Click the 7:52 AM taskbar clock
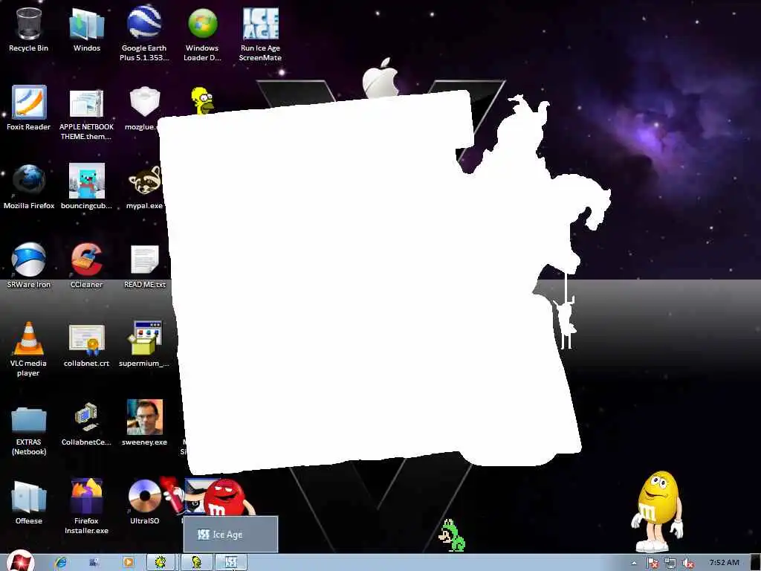The image size is (761, 571). click(x=724, y=563)
